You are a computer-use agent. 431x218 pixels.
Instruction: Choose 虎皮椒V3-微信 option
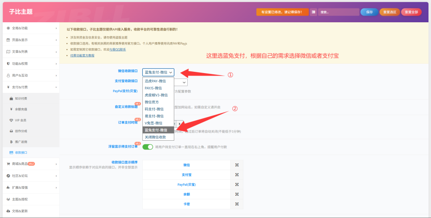[x=158, y=95]
